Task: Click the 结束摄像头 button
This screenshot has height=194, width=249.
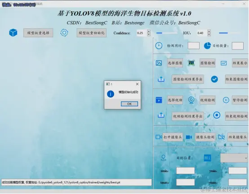Action: [x=238, y=137]
